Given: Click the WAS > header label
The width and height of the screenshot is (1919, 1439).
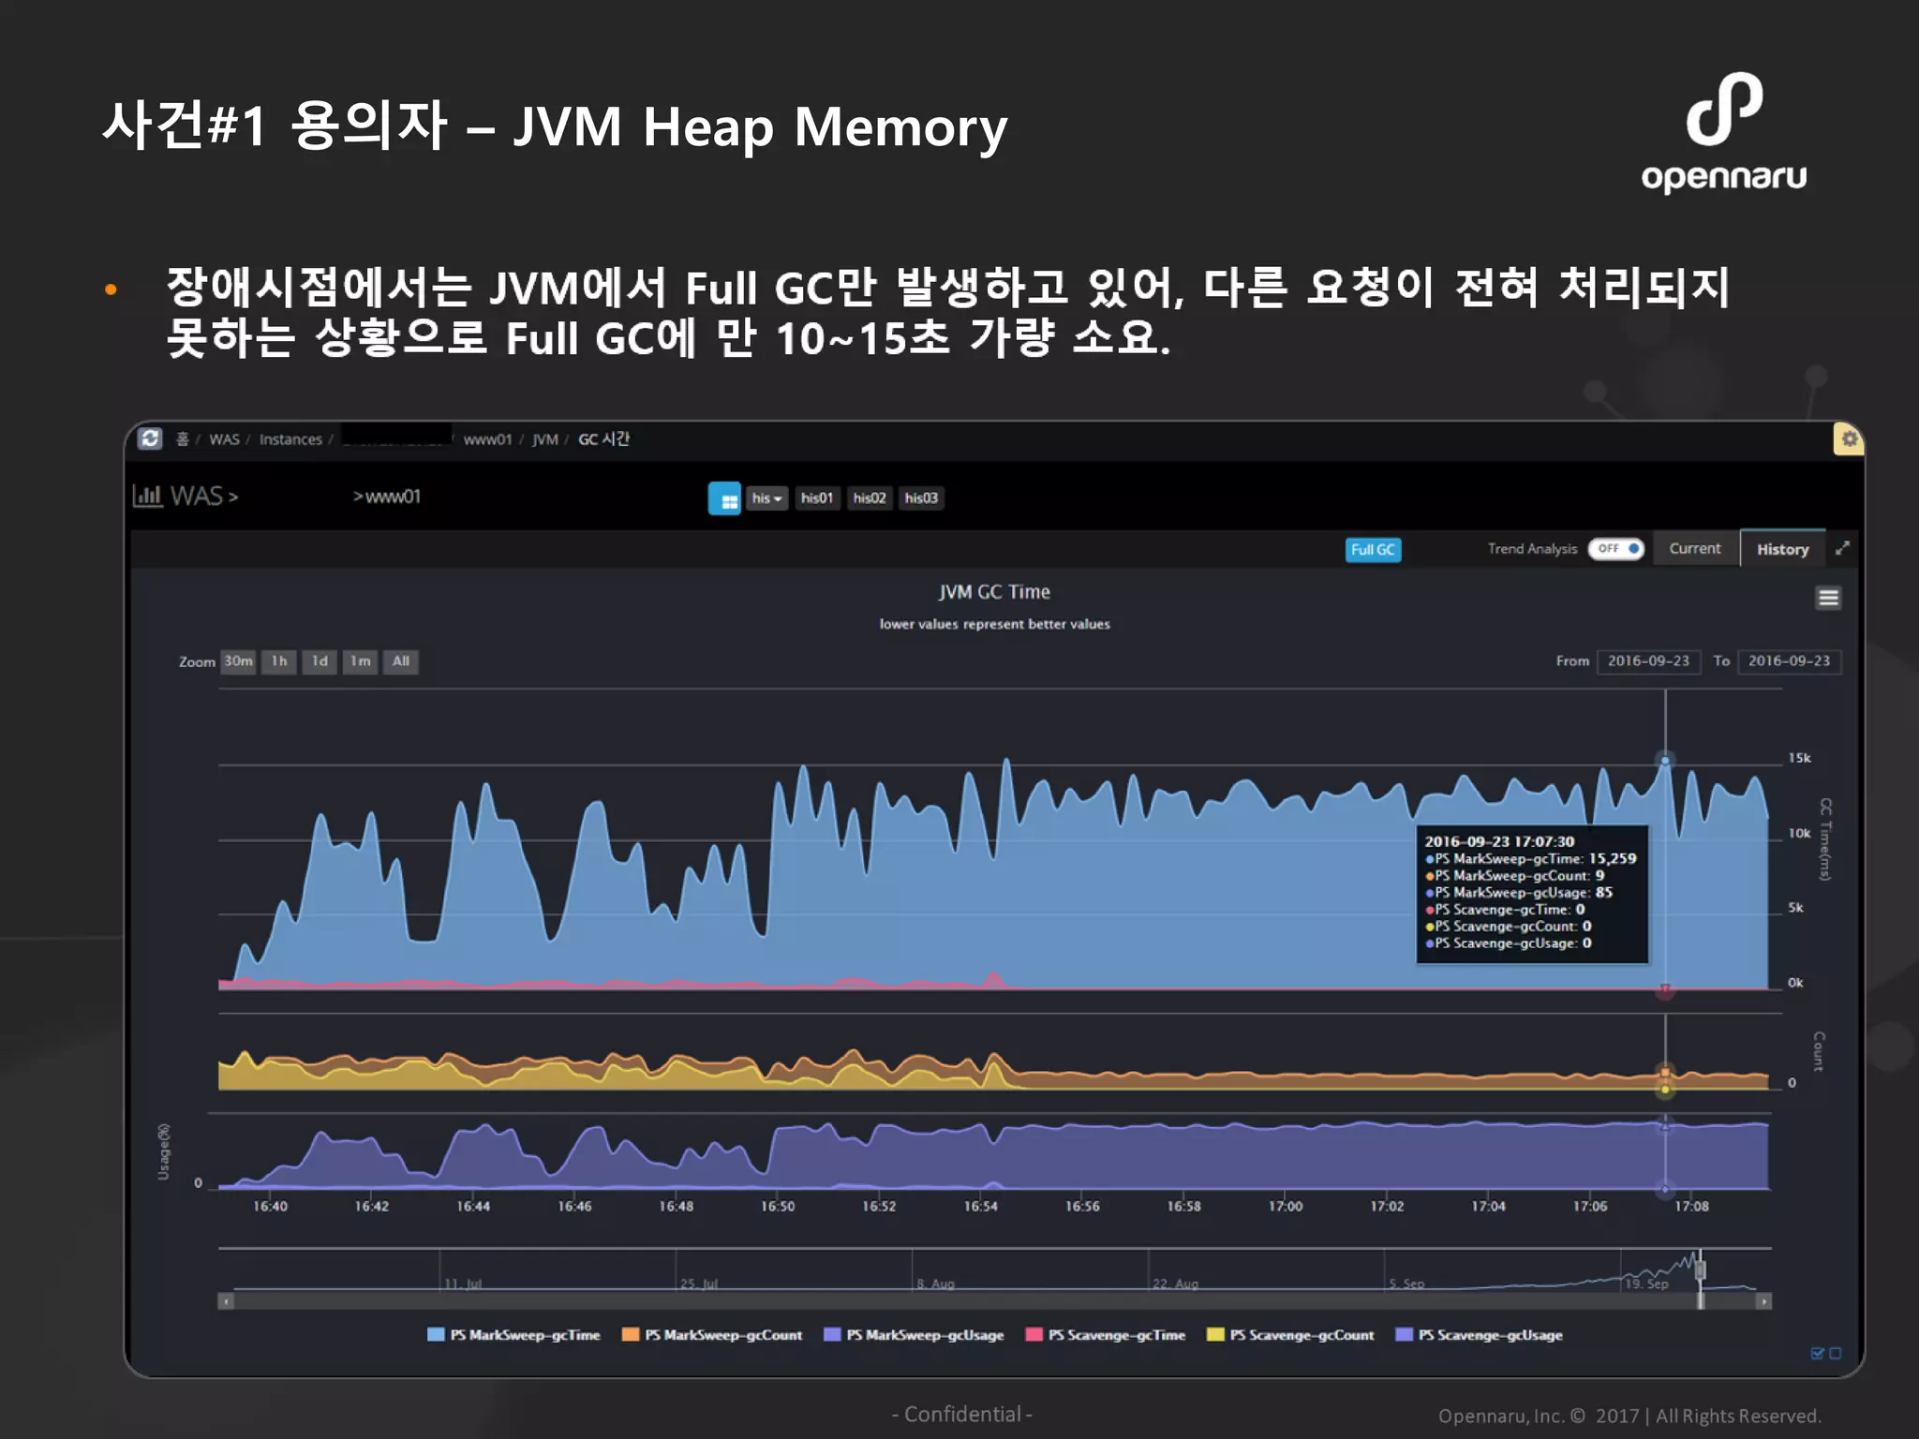Looking at the screenshot, I should 204,496.
